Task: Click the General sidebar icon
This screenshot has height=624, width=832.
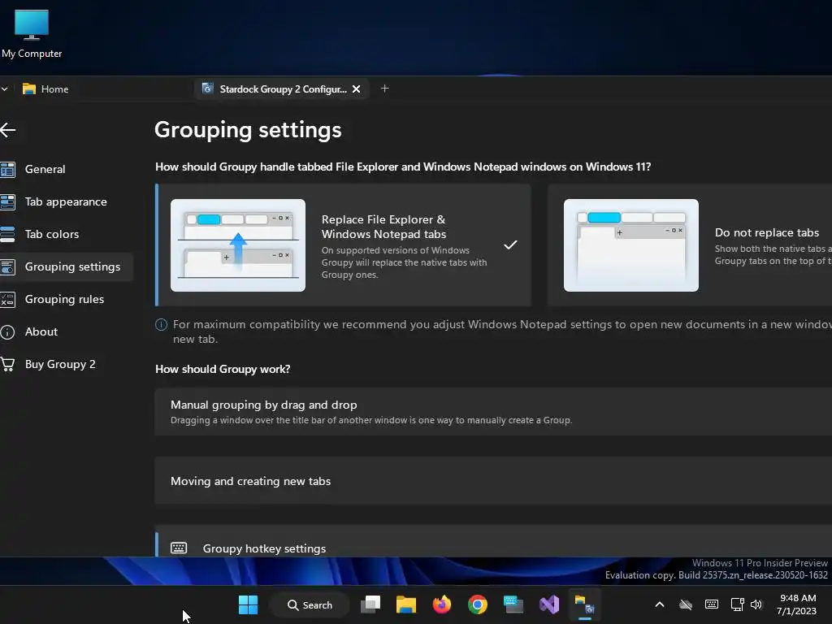Action: click(7, 169)
